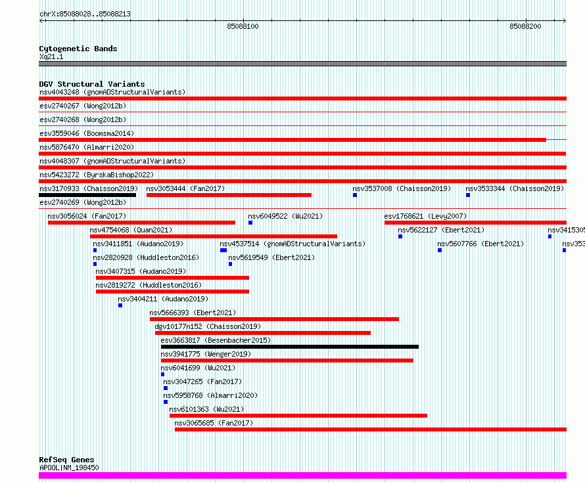The height and width of the screenshot is (482, 585).
Task: Select the nsv3170933 (Chaisson2019) label
Action: coord(89,188)
